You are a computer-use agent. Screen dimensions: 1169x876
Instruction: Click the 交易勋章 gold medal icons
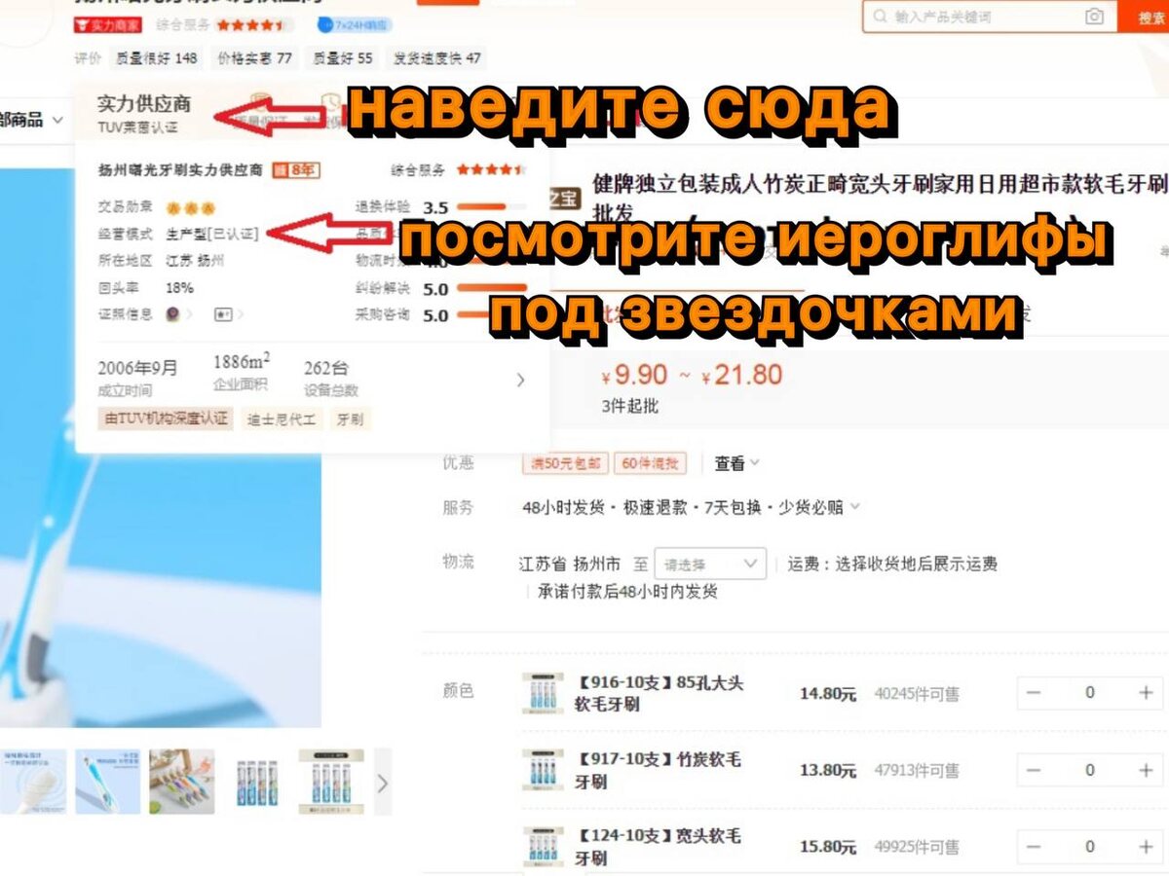pos(190,207)
